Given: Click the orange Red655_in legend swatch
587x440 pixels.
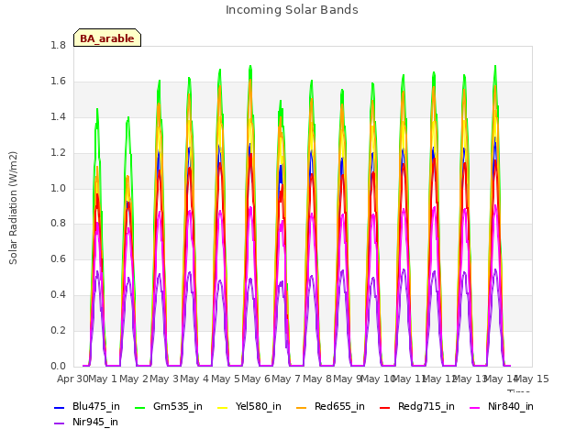Looking at the screenshot, I should point(302,407).
